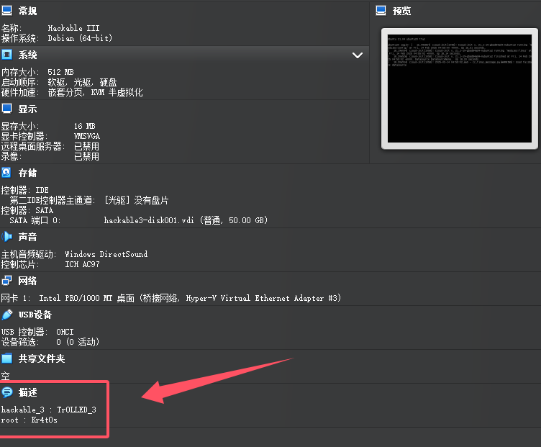Click the System (系统) chip icon
The height and width of the screenshot is (447, 541).
pos(6,55)
